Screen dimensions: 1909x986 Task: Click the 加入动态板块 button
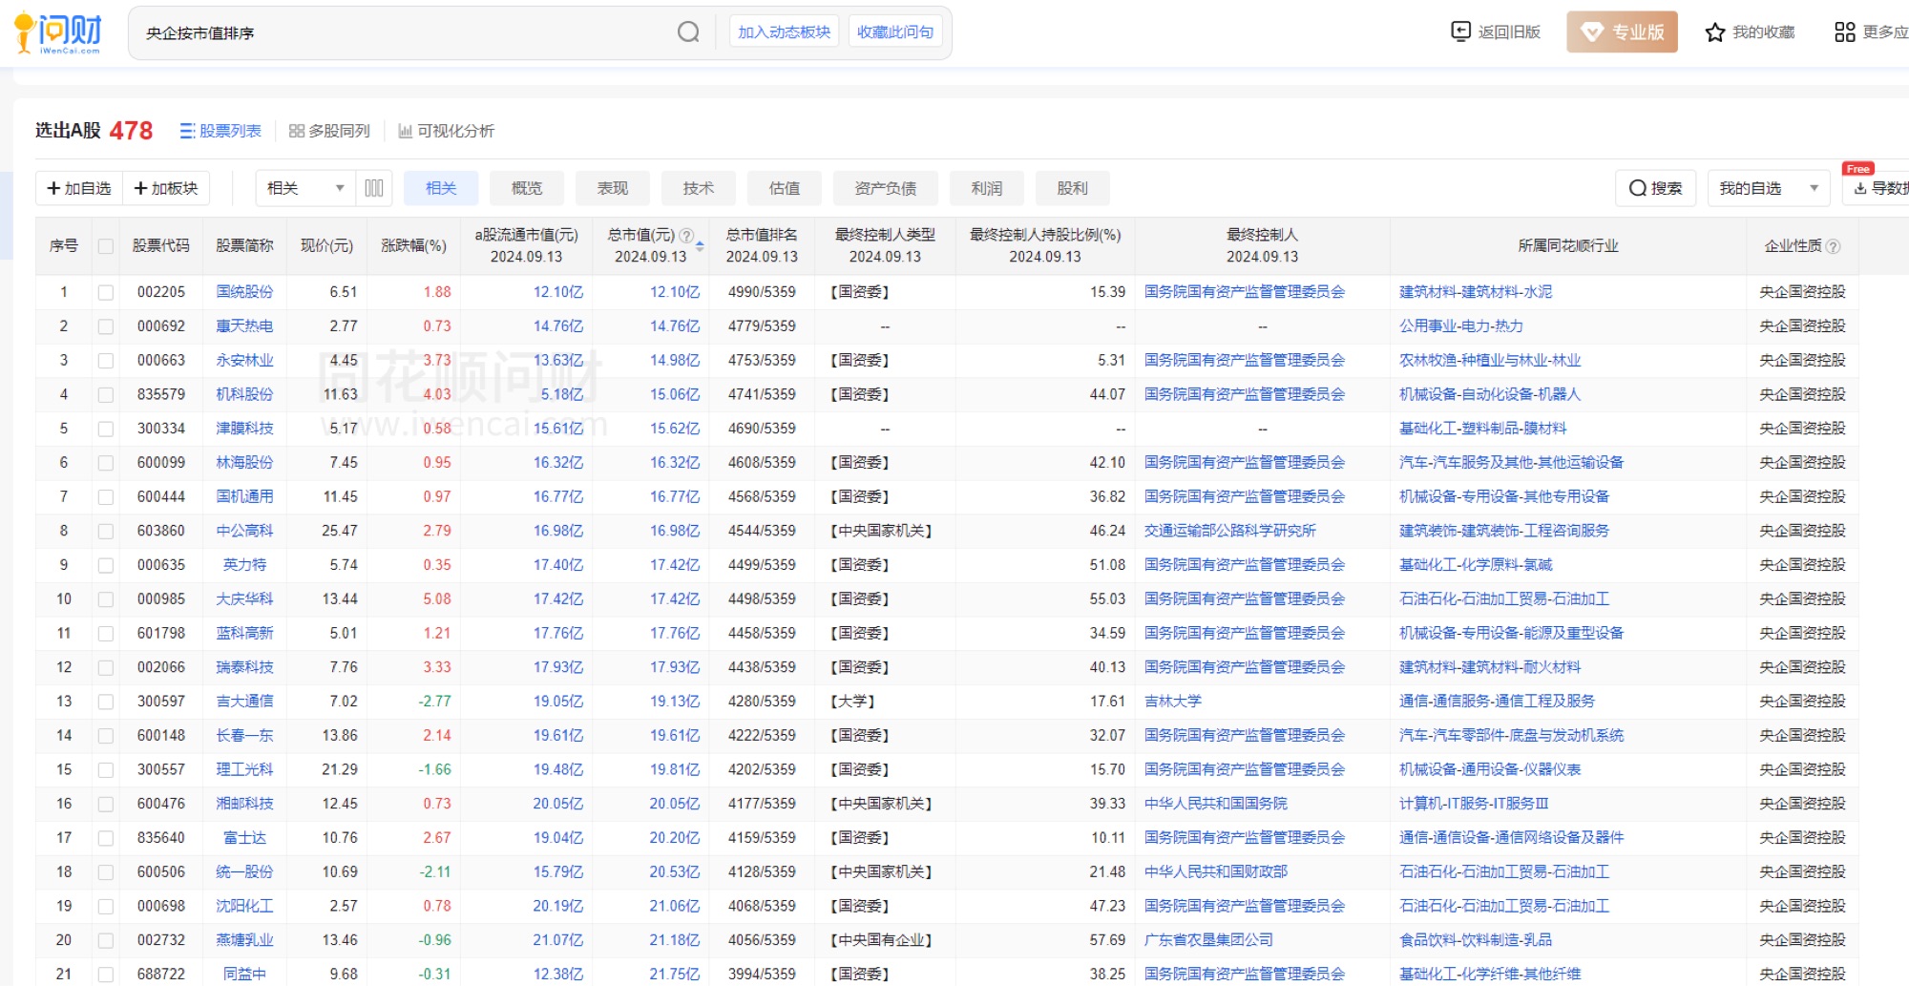point(784,31)
